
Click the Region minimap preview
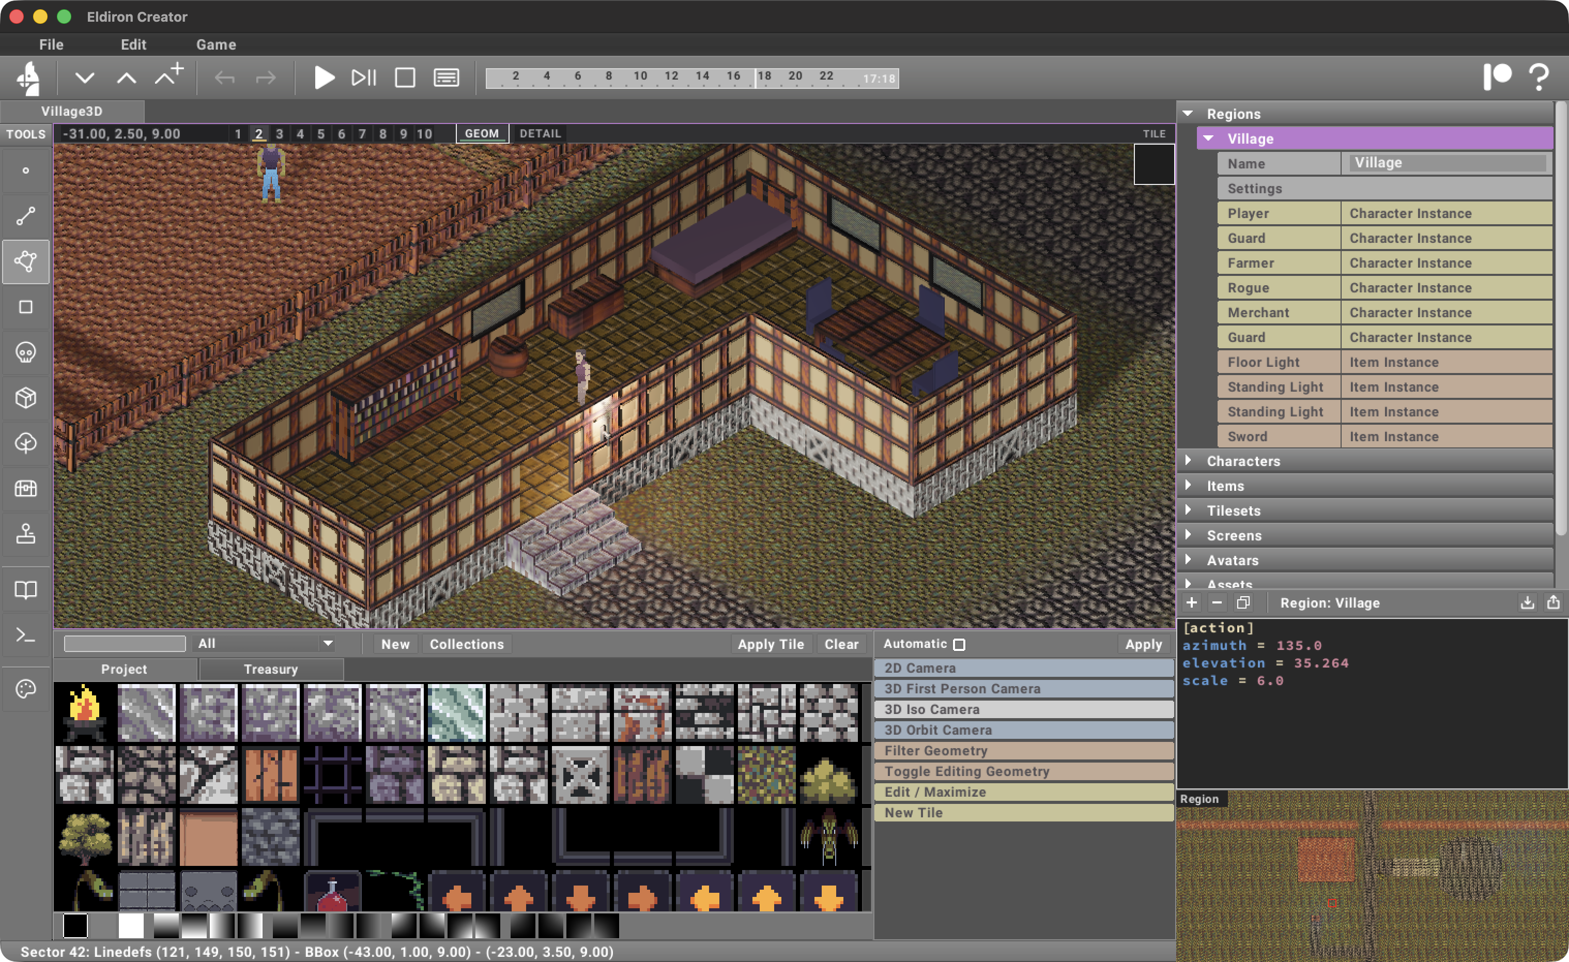pyautogui.click(x=1369, y=879)
